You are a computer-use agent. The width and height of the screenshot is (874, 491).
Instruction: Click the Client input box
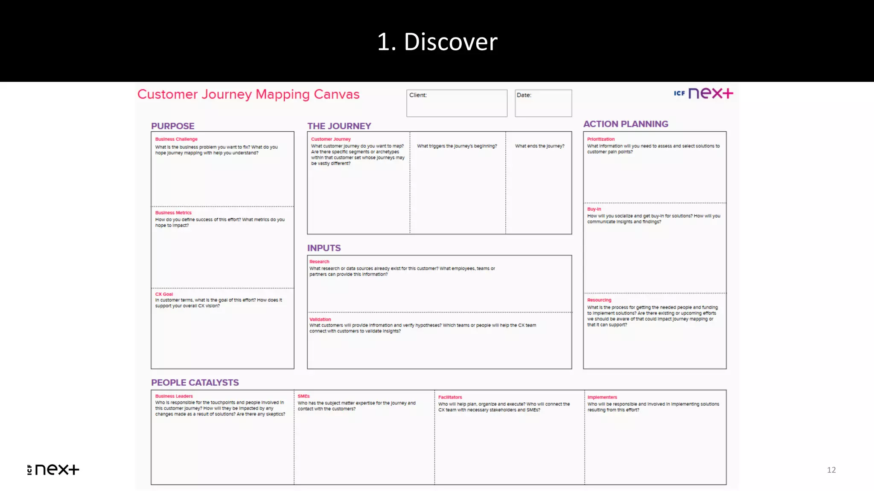coord(457,103)
